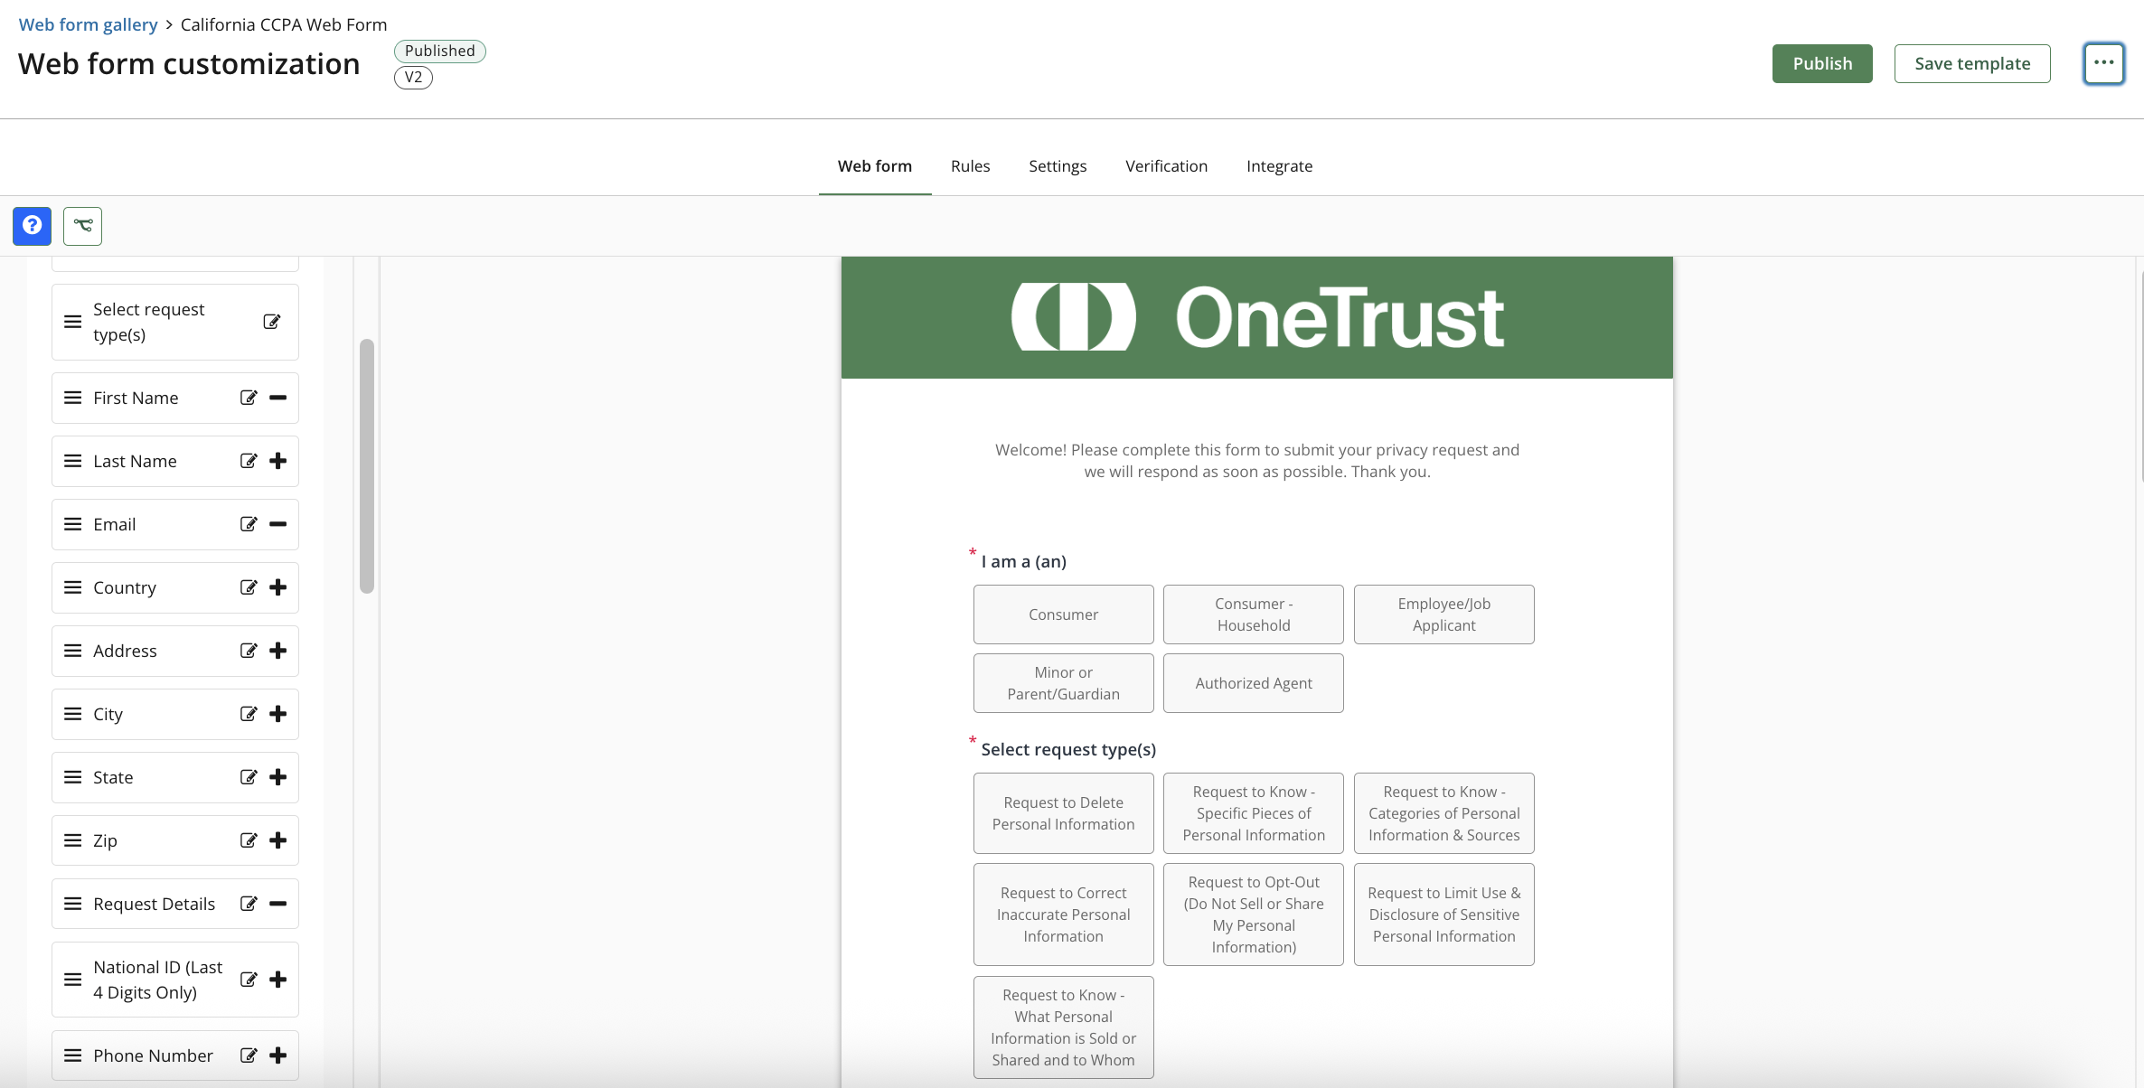Add the Zip field with plus
Screen dimensions: 2144x1088
point(278,840)
